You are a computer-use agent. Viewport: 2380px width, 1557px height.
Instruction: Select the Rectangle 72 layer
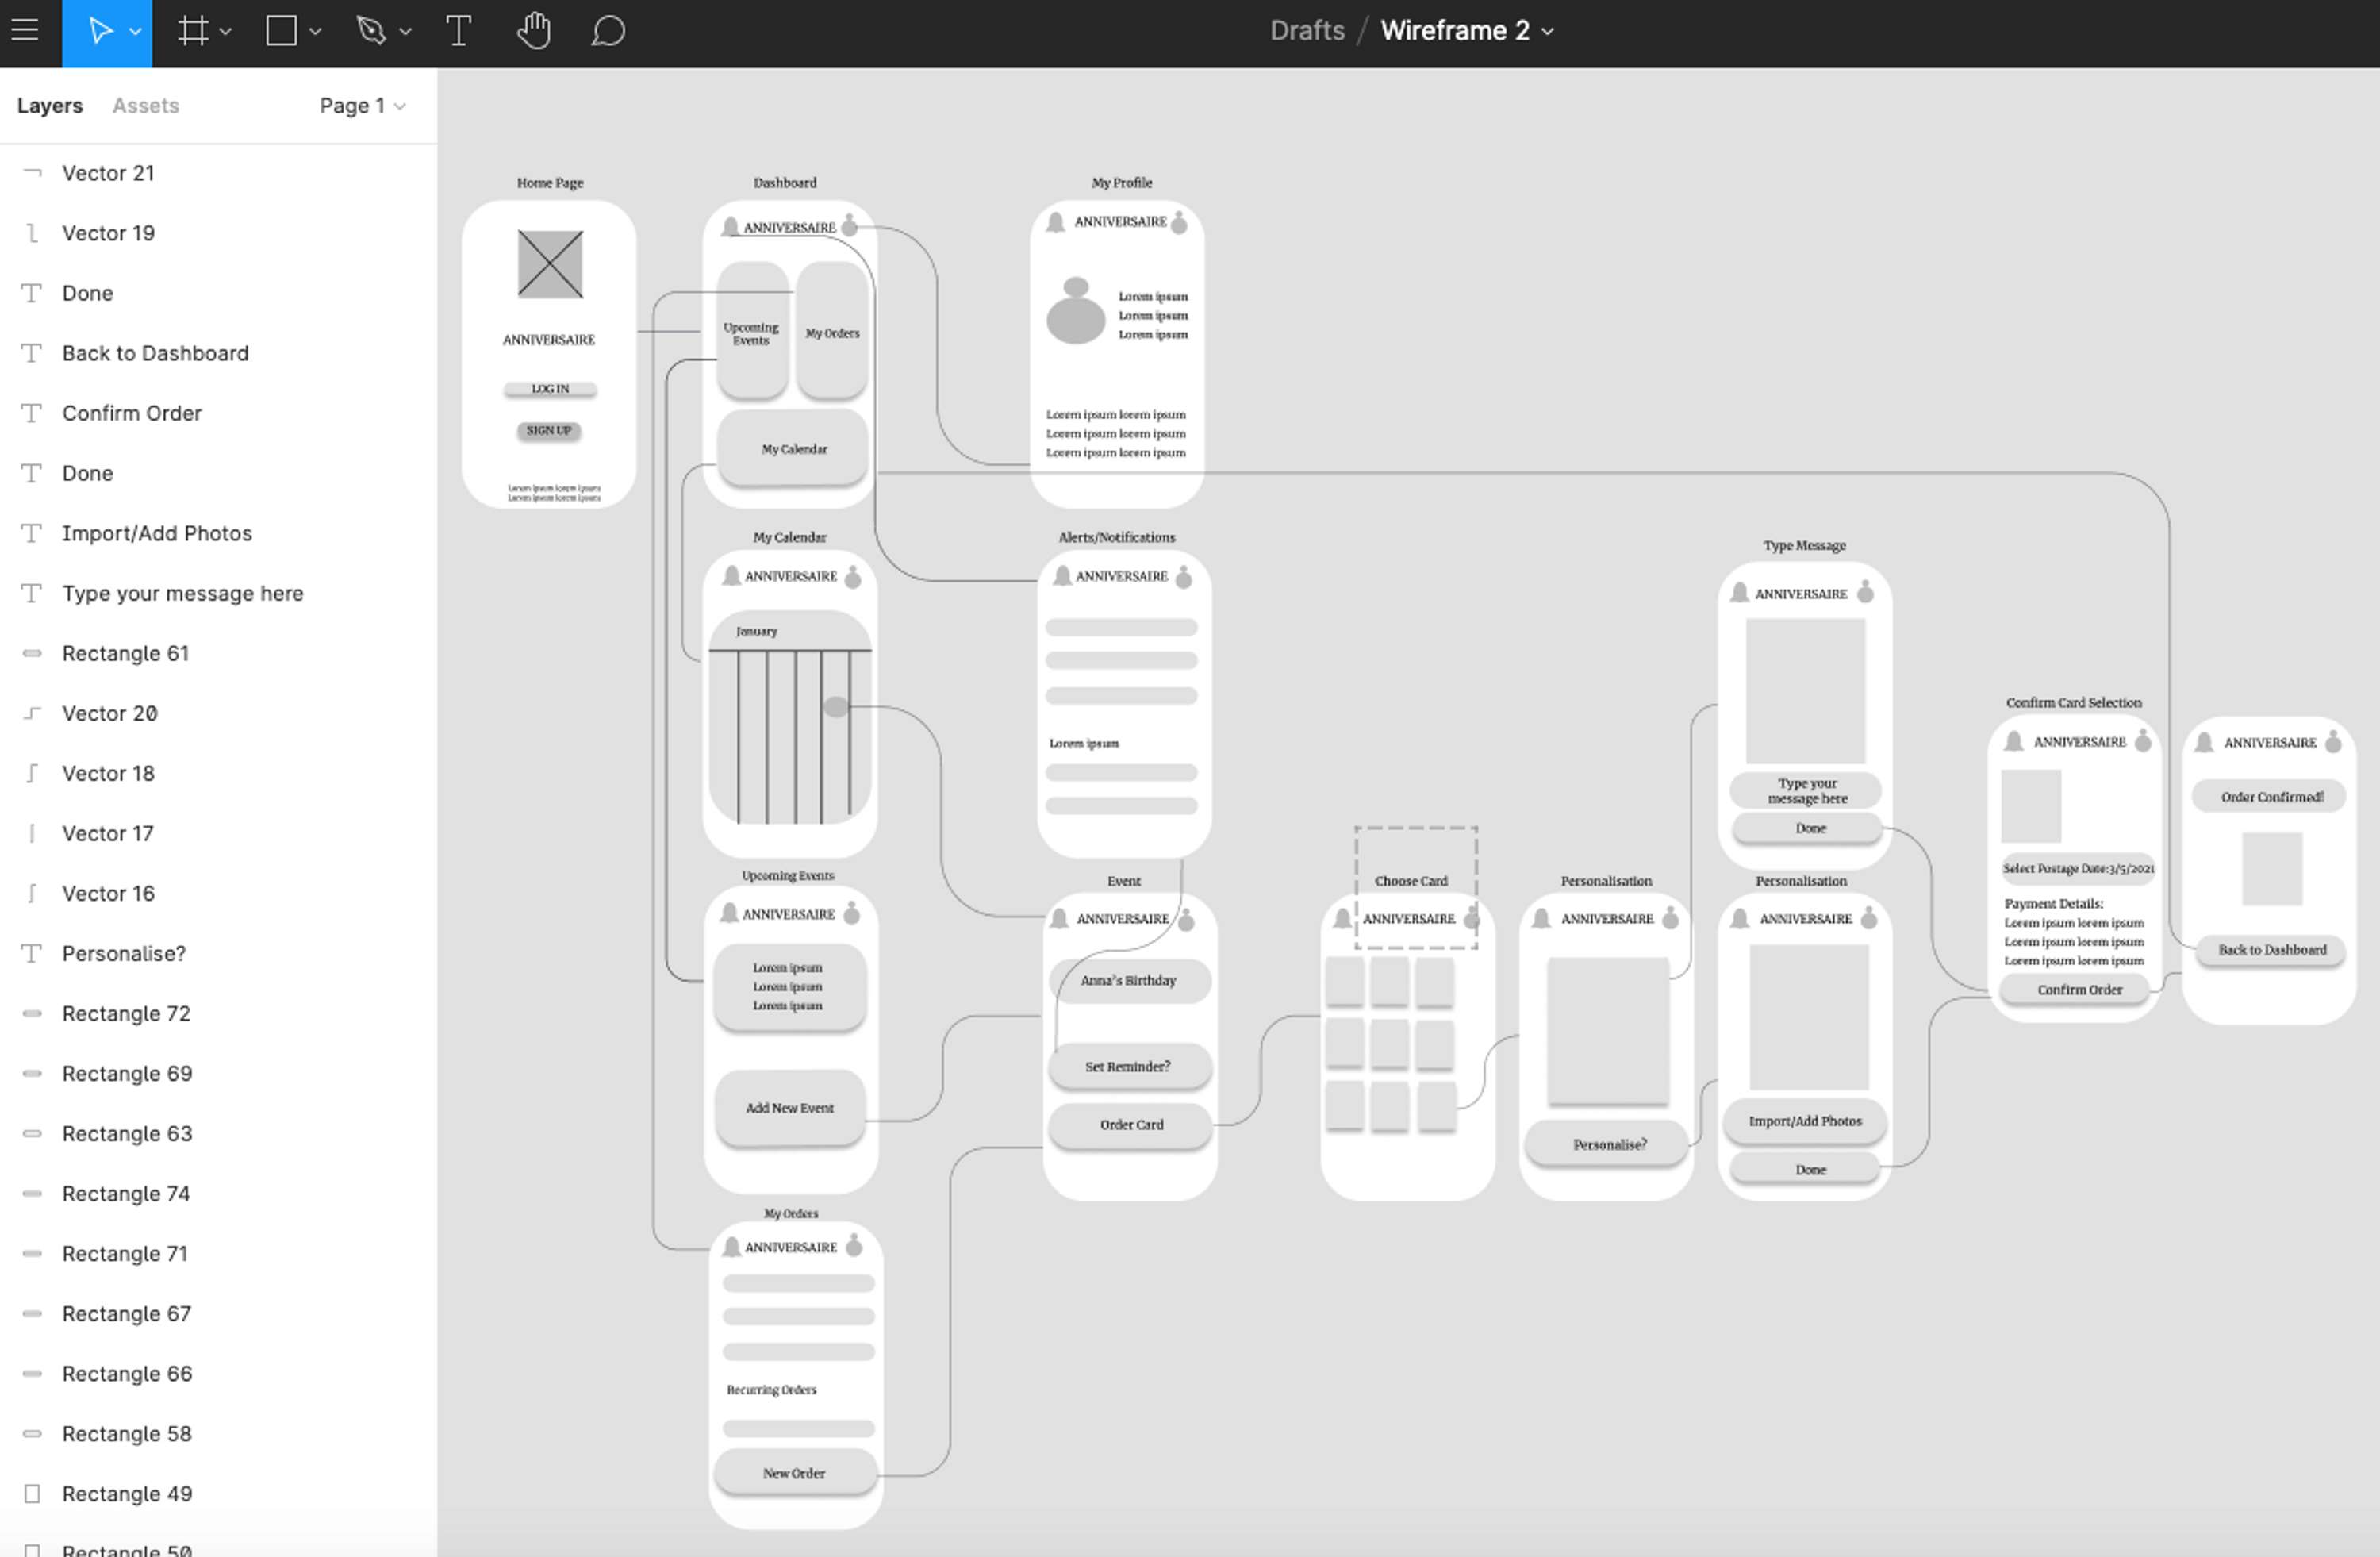point(218,1013)
